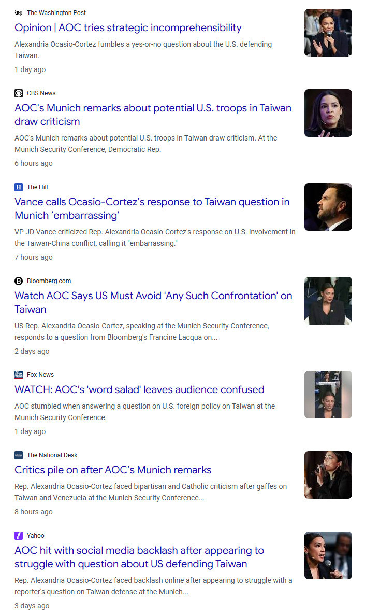365x615 pixels.
Task: Click The National Desk icon
Action: (x=19, y=455)
